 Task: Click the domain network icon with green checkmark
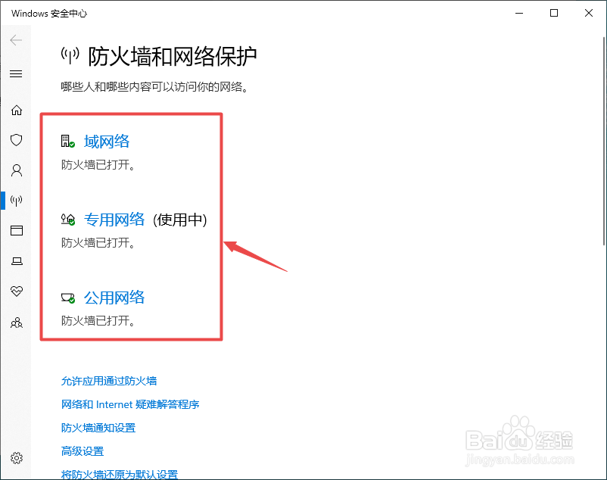66,140
